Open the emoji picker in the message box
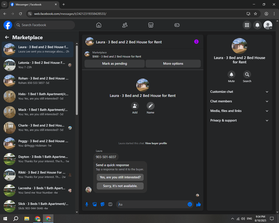Screen dimensions: 279x223 point(190,205)
